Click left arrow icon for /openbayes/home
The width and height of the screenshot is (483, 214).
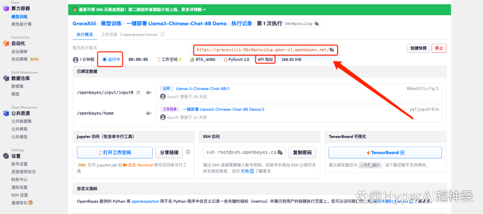coord(149,113)
